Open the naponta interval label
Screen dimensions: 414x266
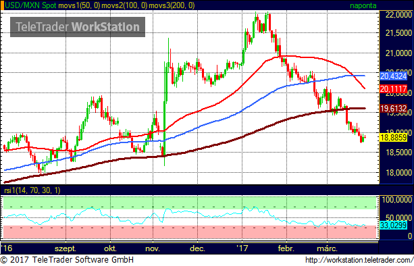click(x=363, y=5)
